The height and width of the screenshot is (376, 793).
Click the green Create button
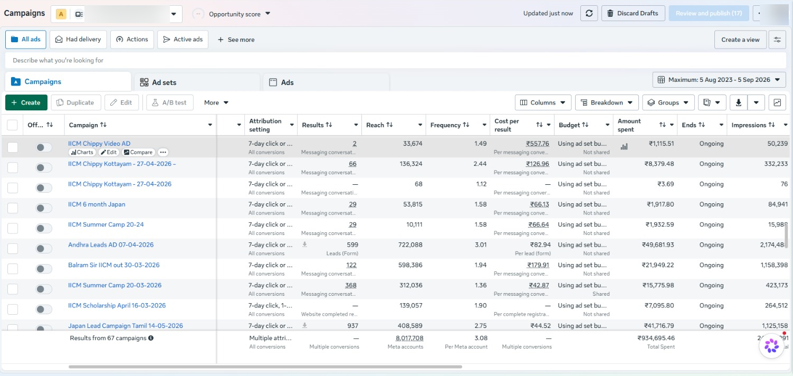[26, 102]
